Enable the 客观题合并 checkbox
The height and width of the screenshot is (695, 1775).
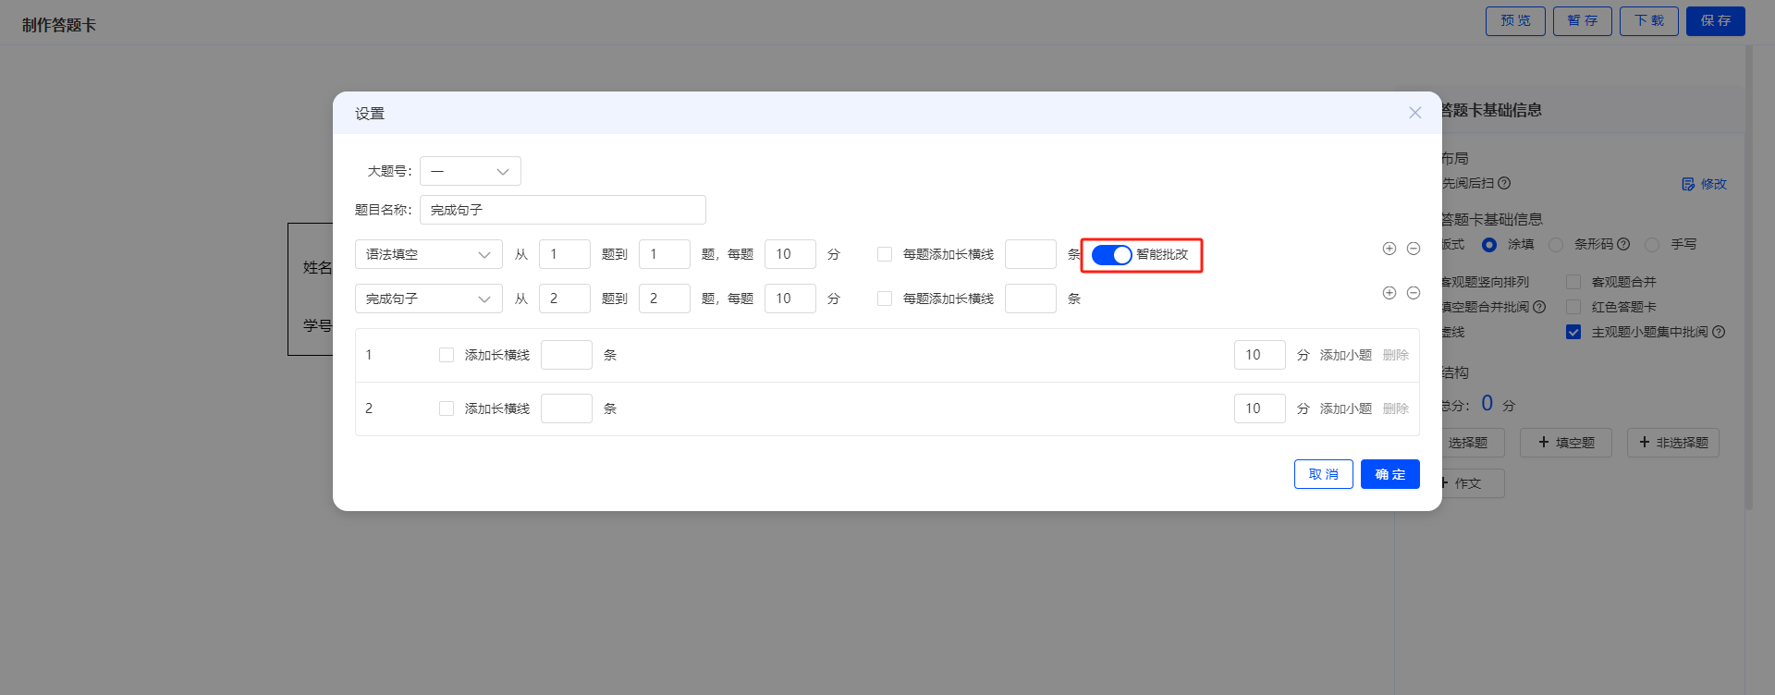1573,282
